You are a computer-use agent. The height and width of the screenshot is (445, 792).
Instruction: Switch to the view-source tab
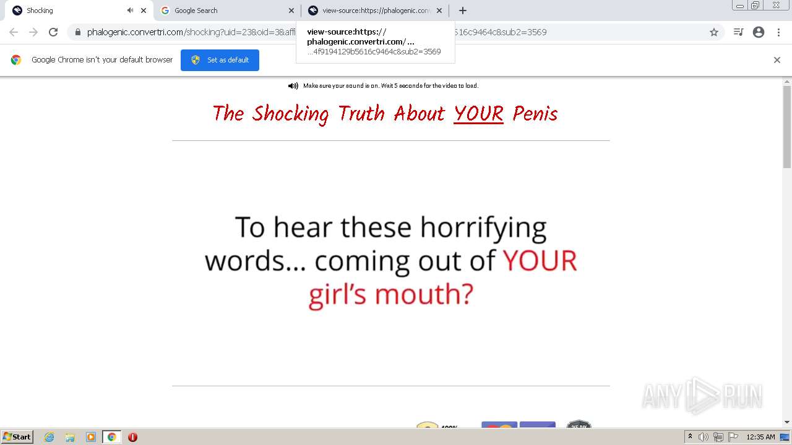[375, 11]
